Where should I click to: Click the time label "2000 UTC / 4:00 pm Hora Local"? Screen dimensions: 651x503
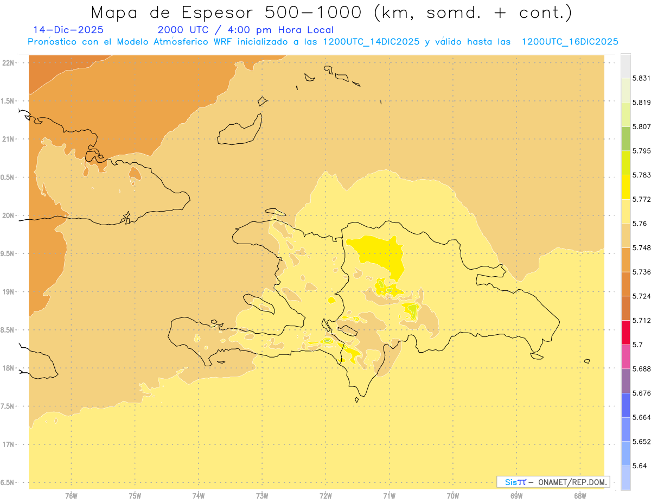pyautogui.click(x=246, y=30)
